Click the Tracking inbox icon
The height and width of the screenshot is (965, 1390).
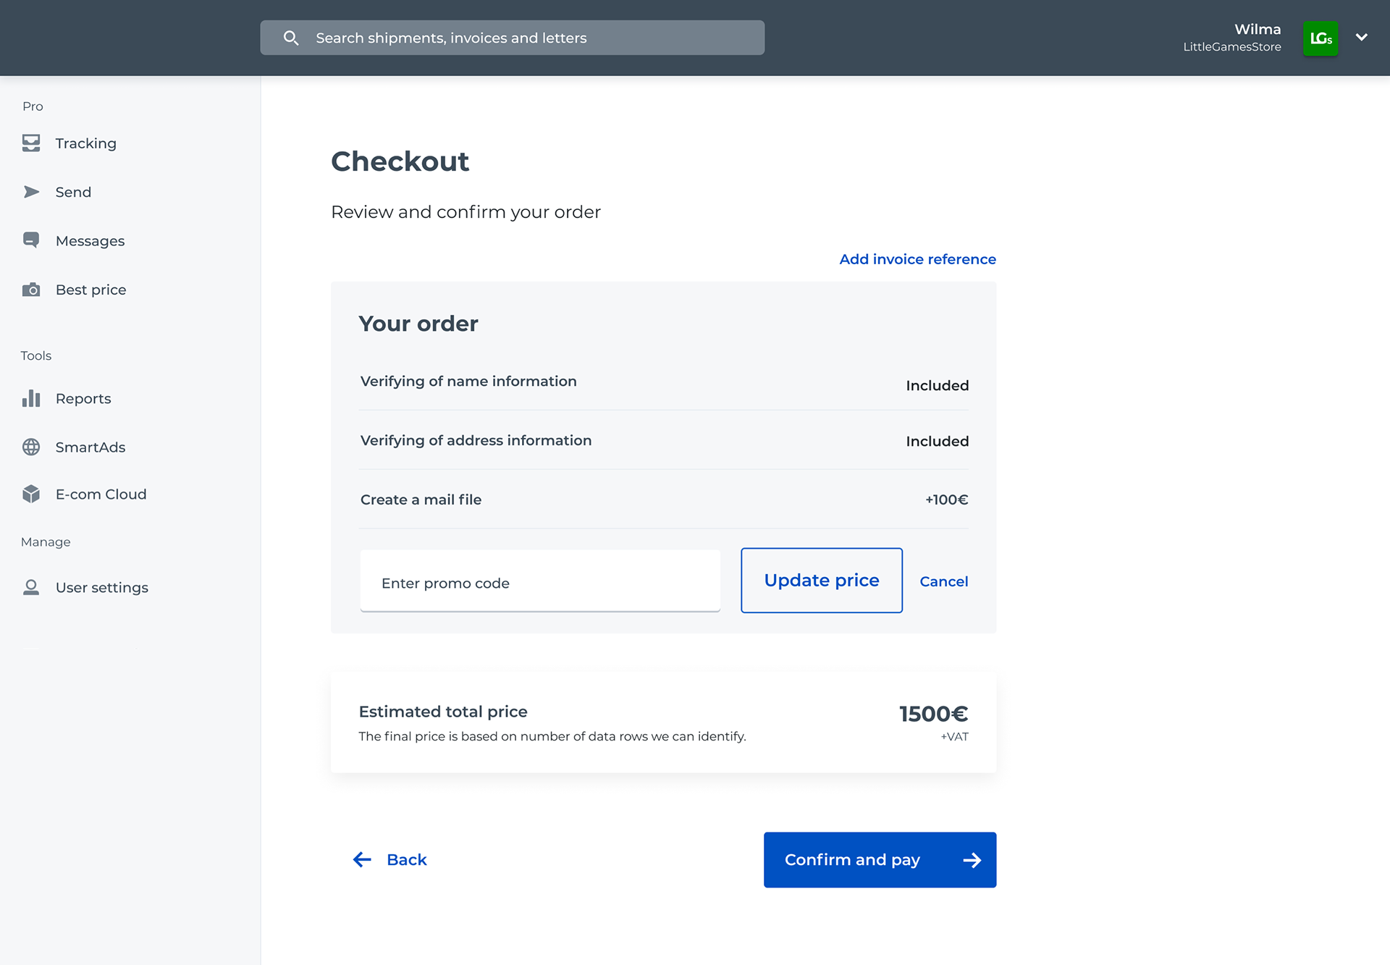31,143
